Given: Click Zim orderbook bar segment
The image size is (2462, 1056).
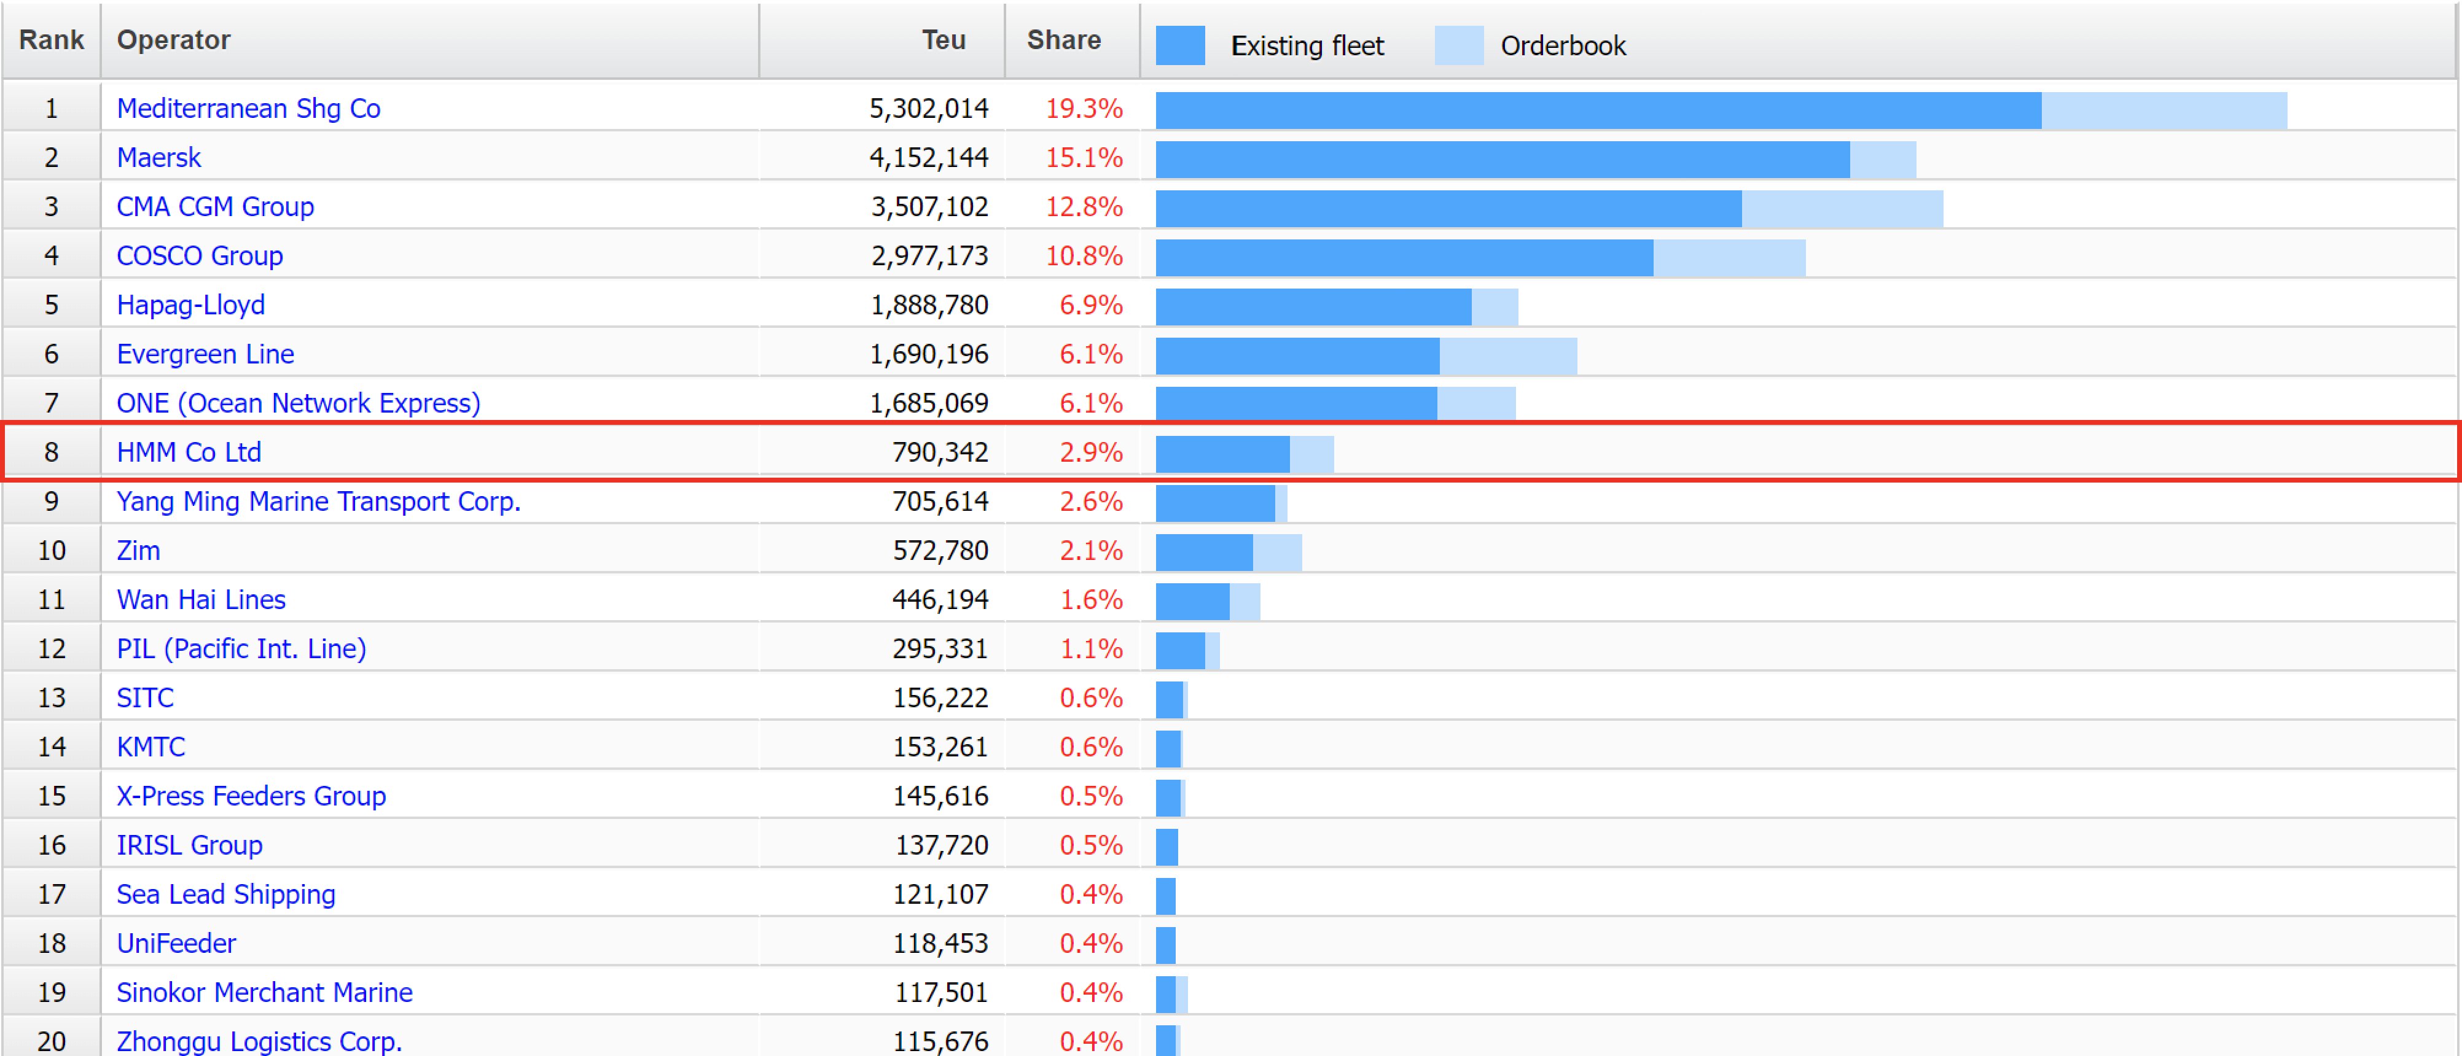Looking at the screenshot, I should point(1278,553).
